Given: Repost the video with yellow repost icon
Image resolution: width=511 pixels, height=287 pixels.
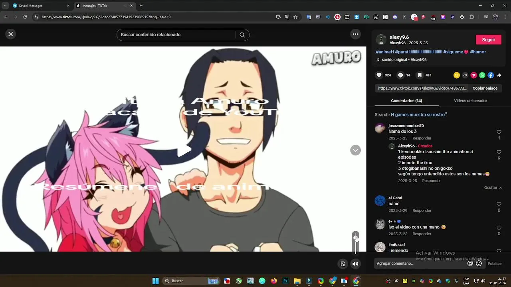Looking at the screenshot, I should tap(457, 75).
